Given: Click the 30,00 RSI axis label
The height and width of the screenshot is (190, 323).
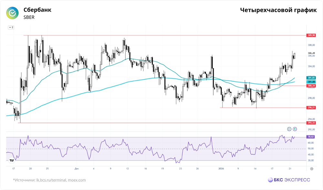Looking at the screenshot, I should pyautogui.click(x=311, y=160).
